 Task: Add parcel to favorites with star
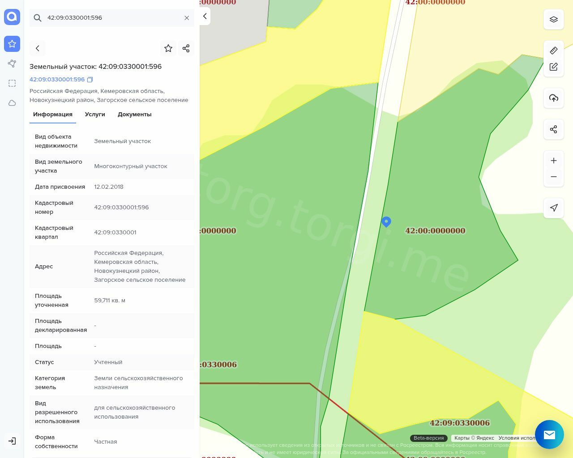(x=168, y=48)
